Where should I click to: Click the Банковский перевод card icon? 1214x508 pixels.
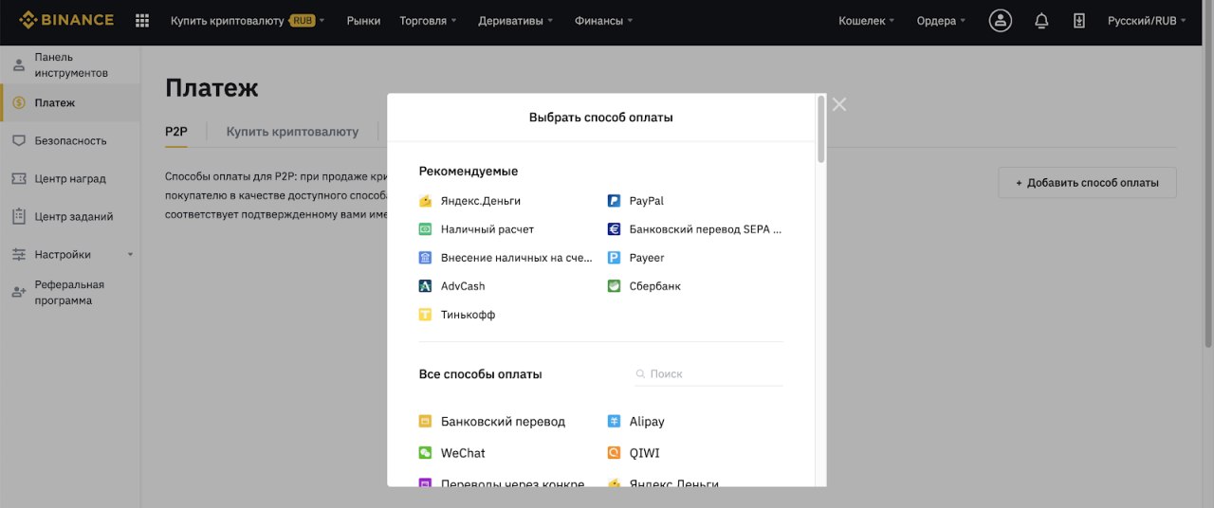pos(426,422)
